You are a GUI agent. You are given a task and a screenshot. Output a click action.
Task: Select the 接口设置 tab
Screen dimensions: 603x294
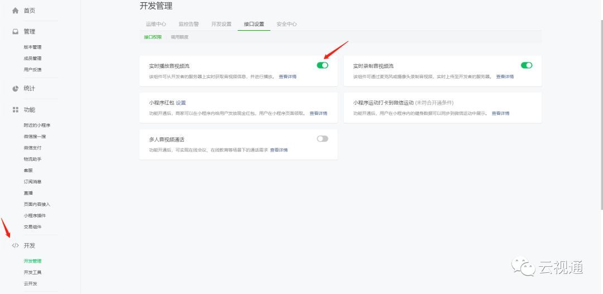(x=254, y=24)
